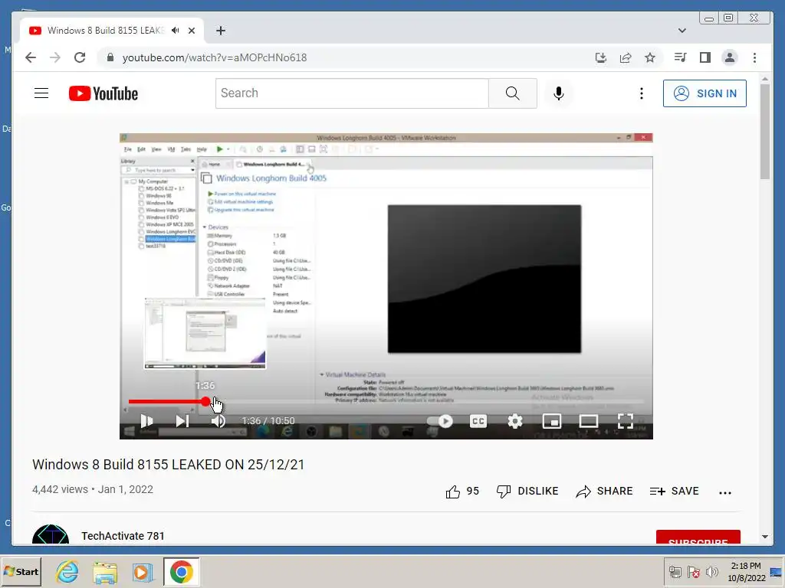The image size is (785, 588).
Task: Go back in Chrome
Action: pos(31,57)
